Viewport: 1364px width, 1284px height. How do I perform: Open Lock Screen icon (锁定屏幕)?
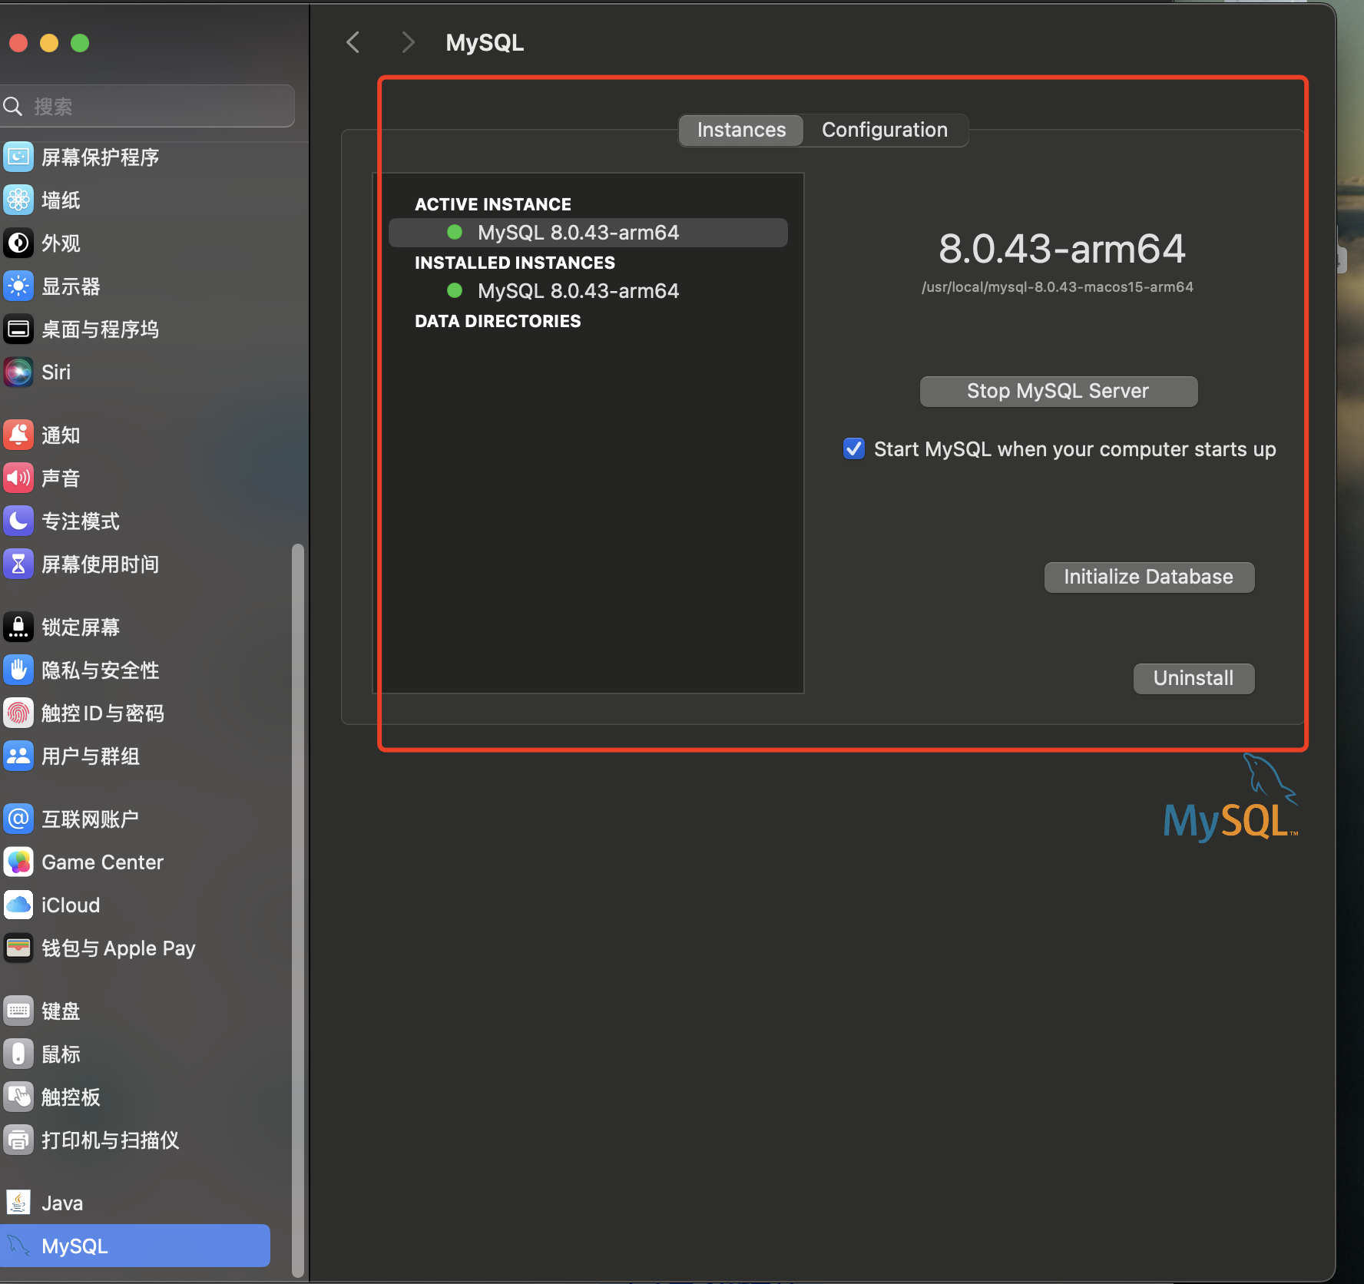(x=18, y=627)
